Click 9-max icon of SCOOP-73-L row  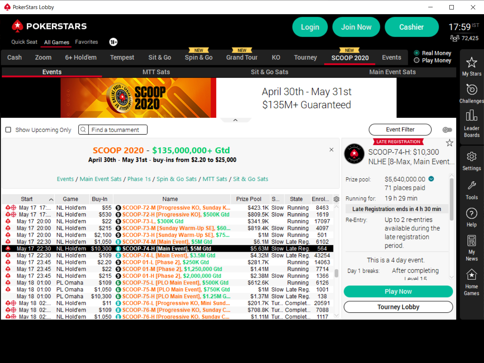pos(118,222)
